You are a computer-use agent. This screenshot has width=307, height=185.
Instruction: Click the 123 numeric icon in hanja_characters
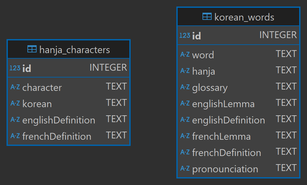(x=15, y=68)
